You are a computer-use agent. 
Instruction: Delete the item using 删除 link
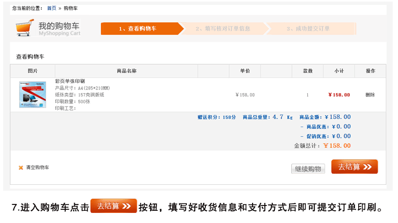(x=370, y=95)
